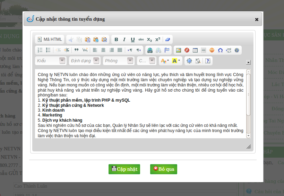
Task: Open the Phông font dropdown
Action: (x=119, y=60)
